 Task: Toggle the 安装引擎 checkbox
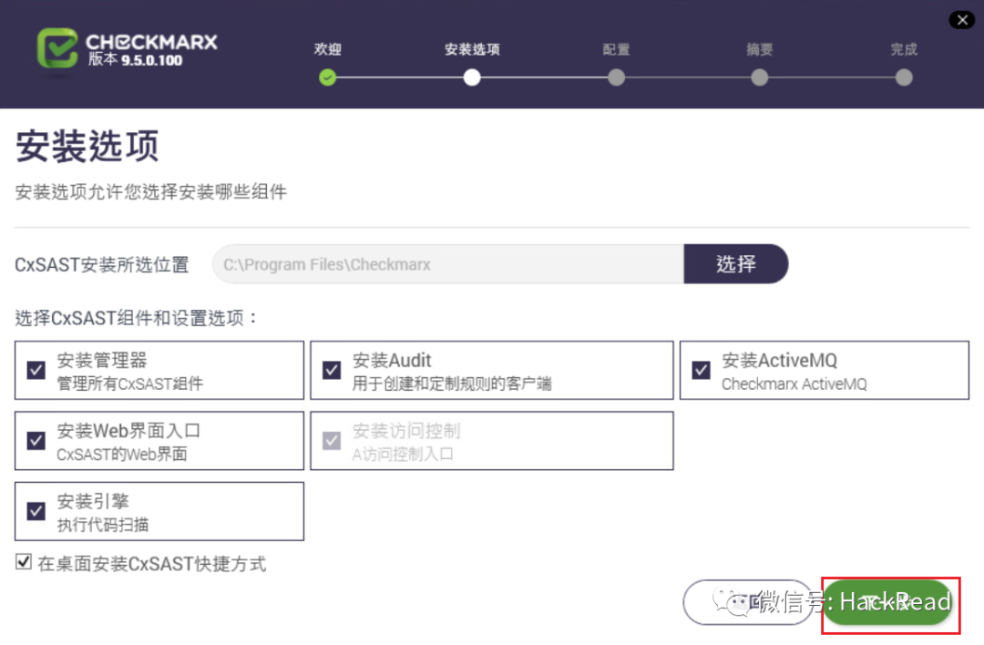click(36, 511)
